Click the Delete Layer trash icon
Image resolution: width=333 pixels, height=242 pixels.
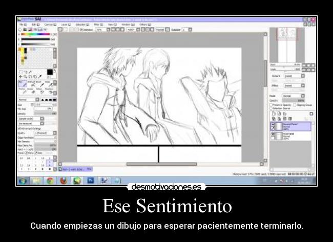pos(290,119)
